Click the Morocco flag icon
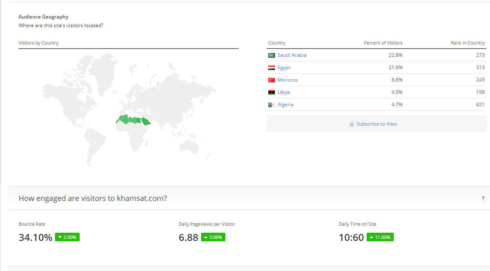 [272, 80]
